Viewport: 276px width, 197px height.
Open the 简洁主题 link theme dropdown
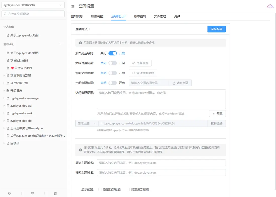point(86,123)
